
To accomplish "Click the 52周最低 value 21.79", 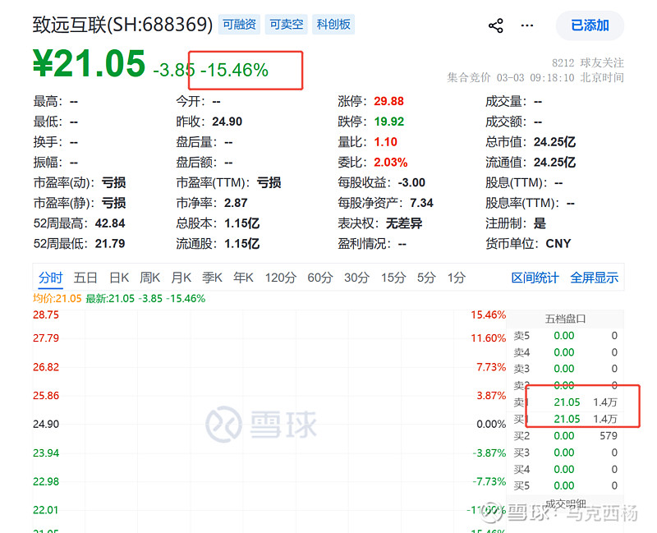I will point(110,243).
